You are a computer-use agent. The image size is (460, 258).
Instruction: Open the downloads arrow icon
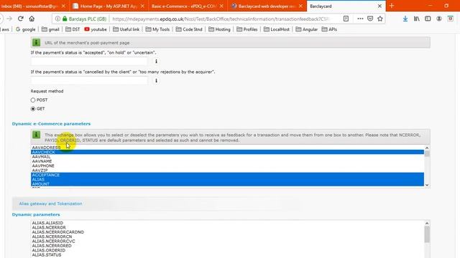405,19
